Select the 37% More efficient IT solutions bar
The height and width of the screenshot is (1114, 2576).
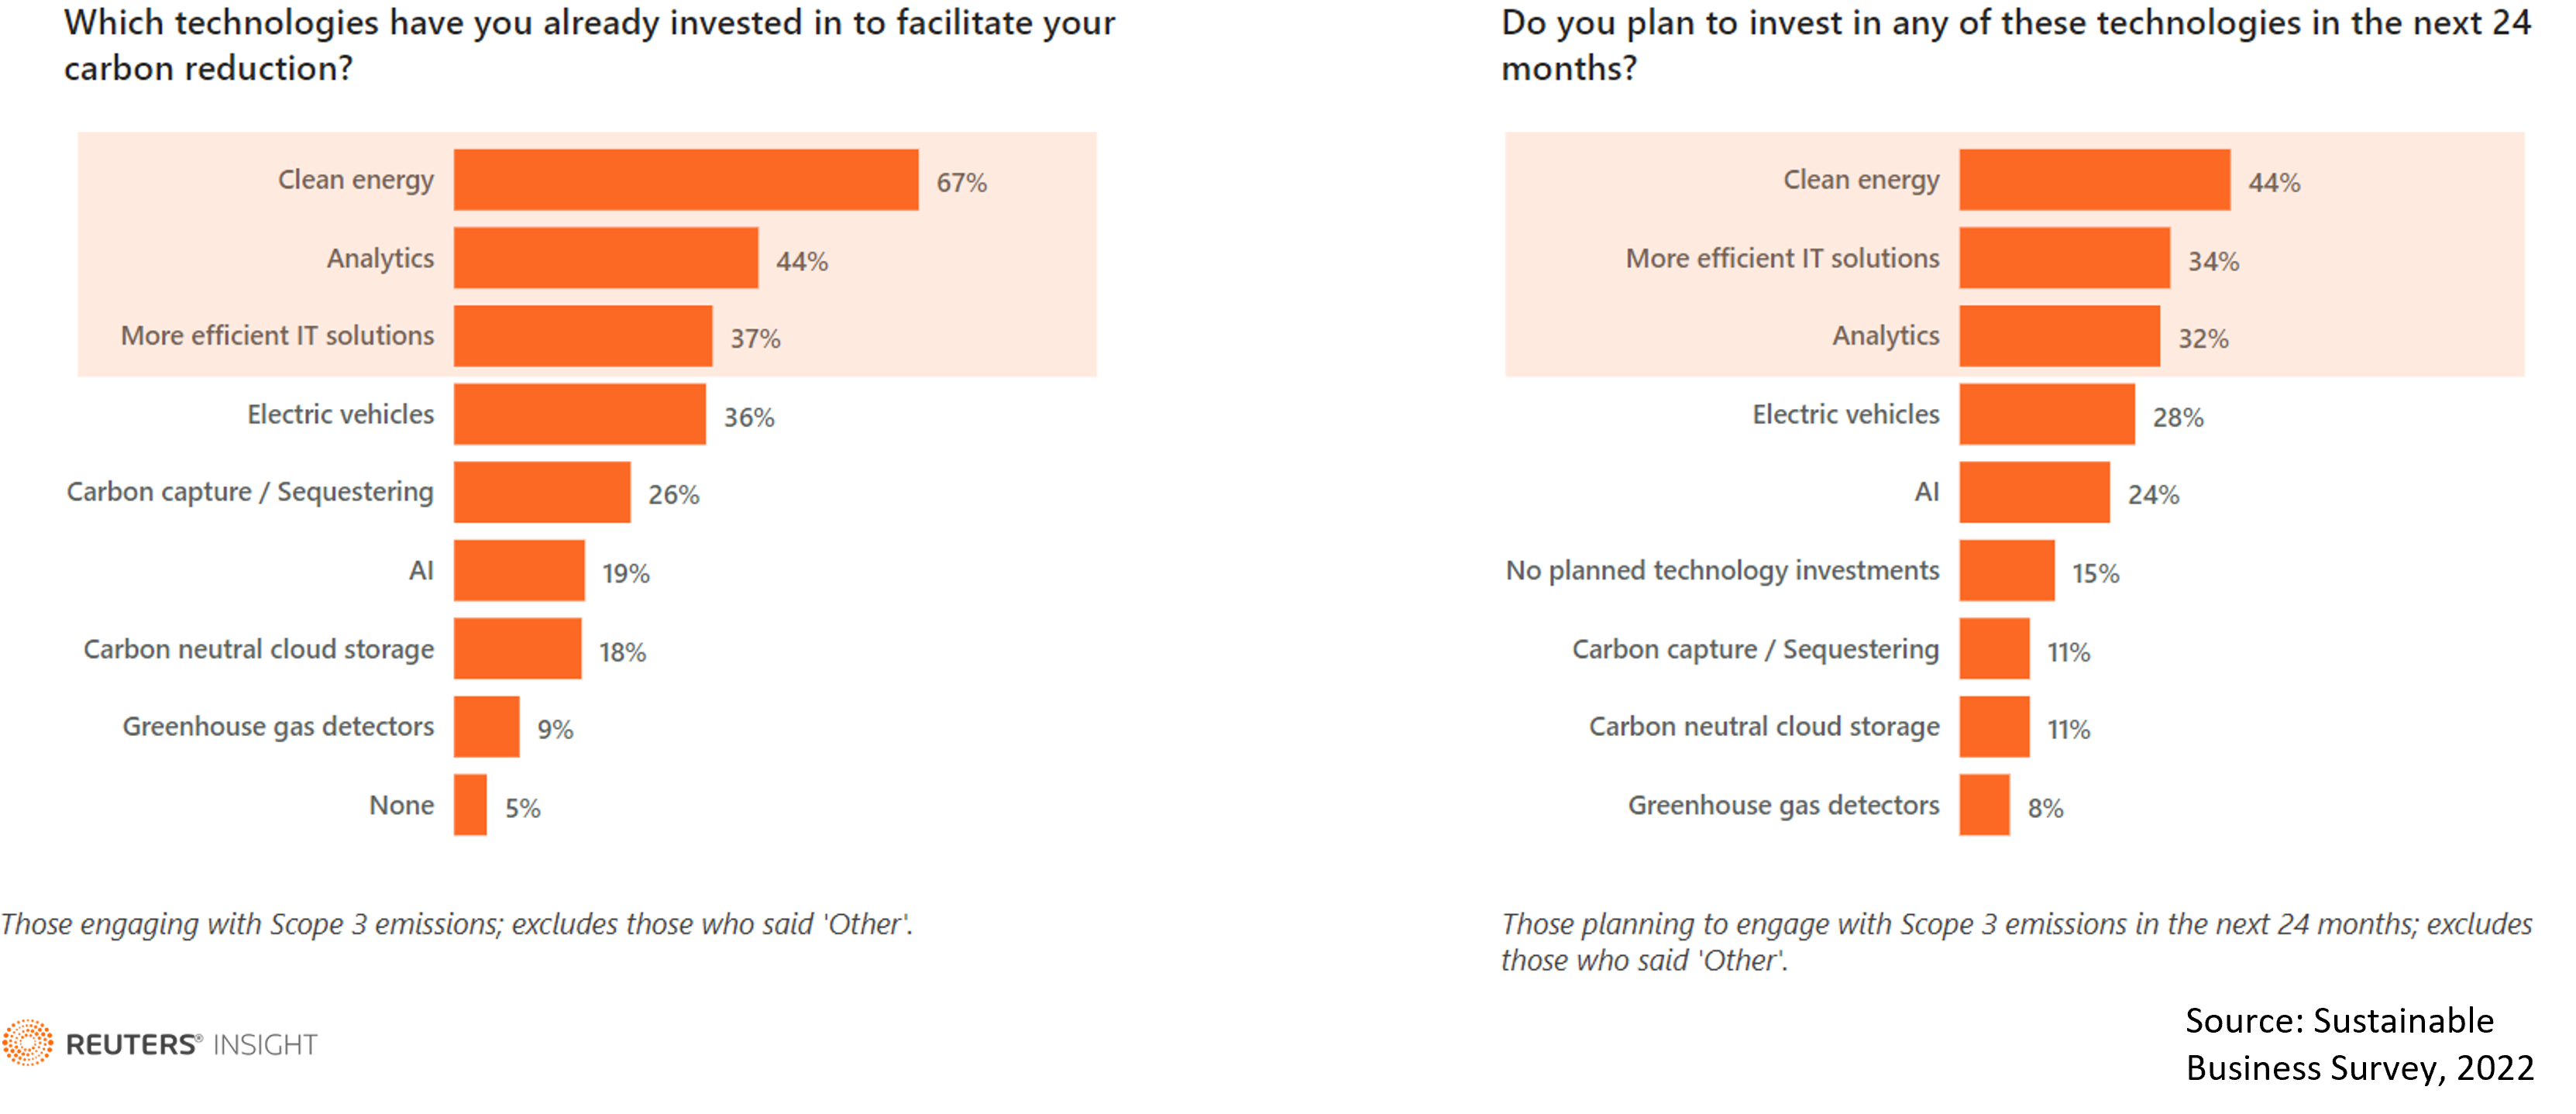pos(583,336)
